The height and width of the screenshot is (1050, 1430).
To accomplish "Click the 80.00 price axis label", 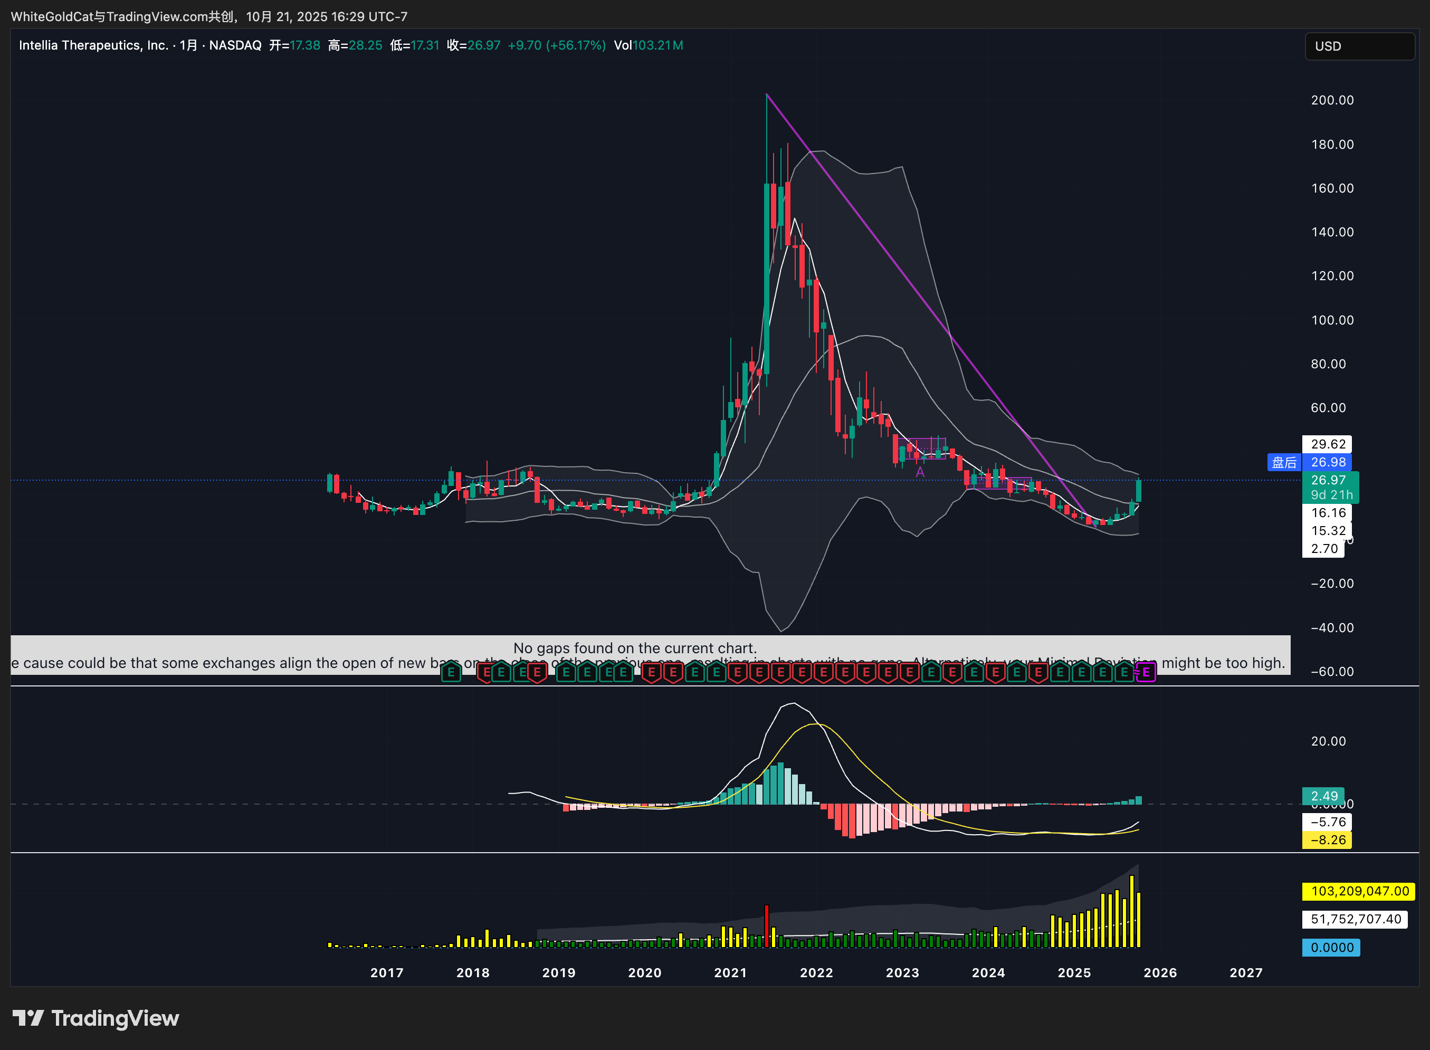I will click(x=1328, y=364).
